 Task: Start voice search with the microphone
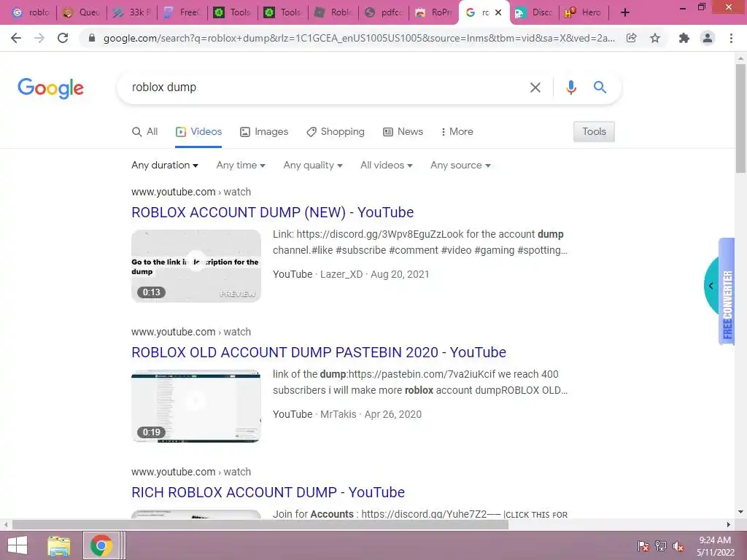click(570, 87)
